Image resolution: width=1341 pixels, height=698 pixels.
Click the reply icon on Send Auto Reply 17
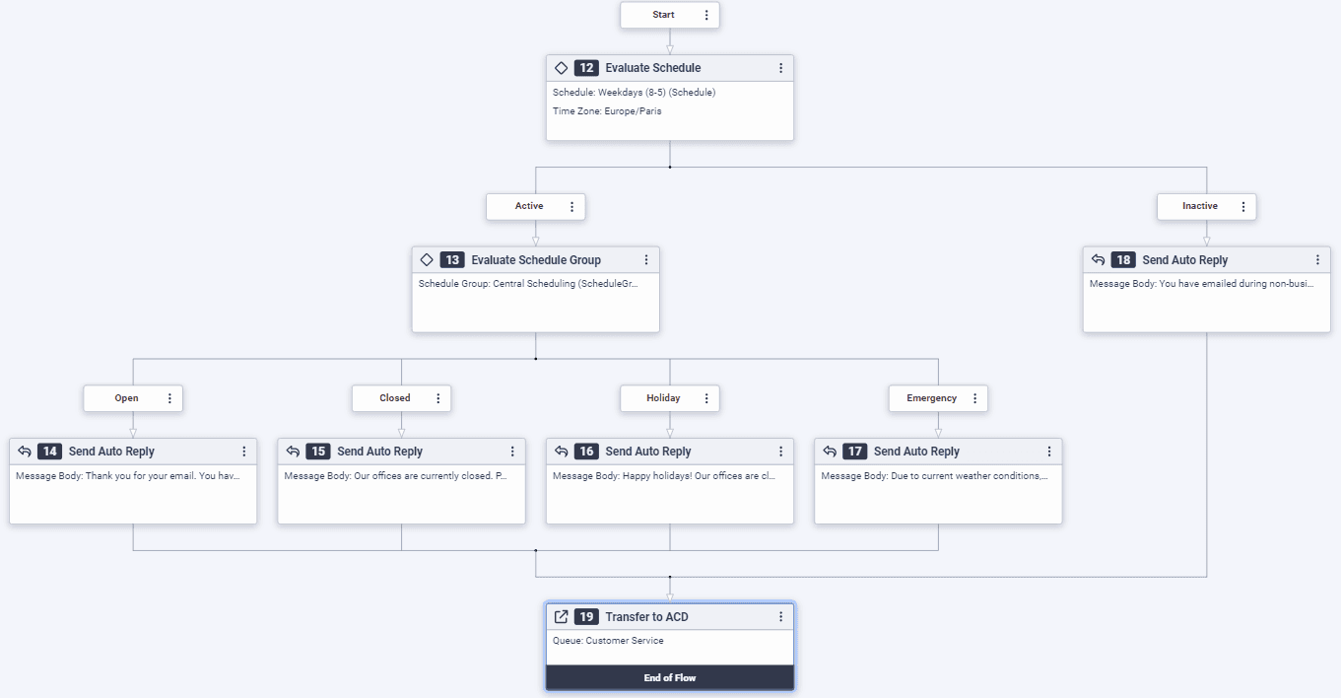coord(830,451)
